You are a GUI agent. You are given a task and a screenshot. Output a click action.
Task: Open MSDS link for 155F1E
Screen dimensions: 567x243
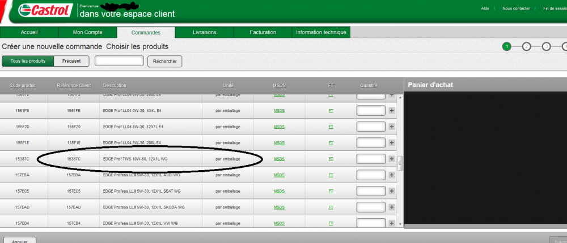pos(279,143)
